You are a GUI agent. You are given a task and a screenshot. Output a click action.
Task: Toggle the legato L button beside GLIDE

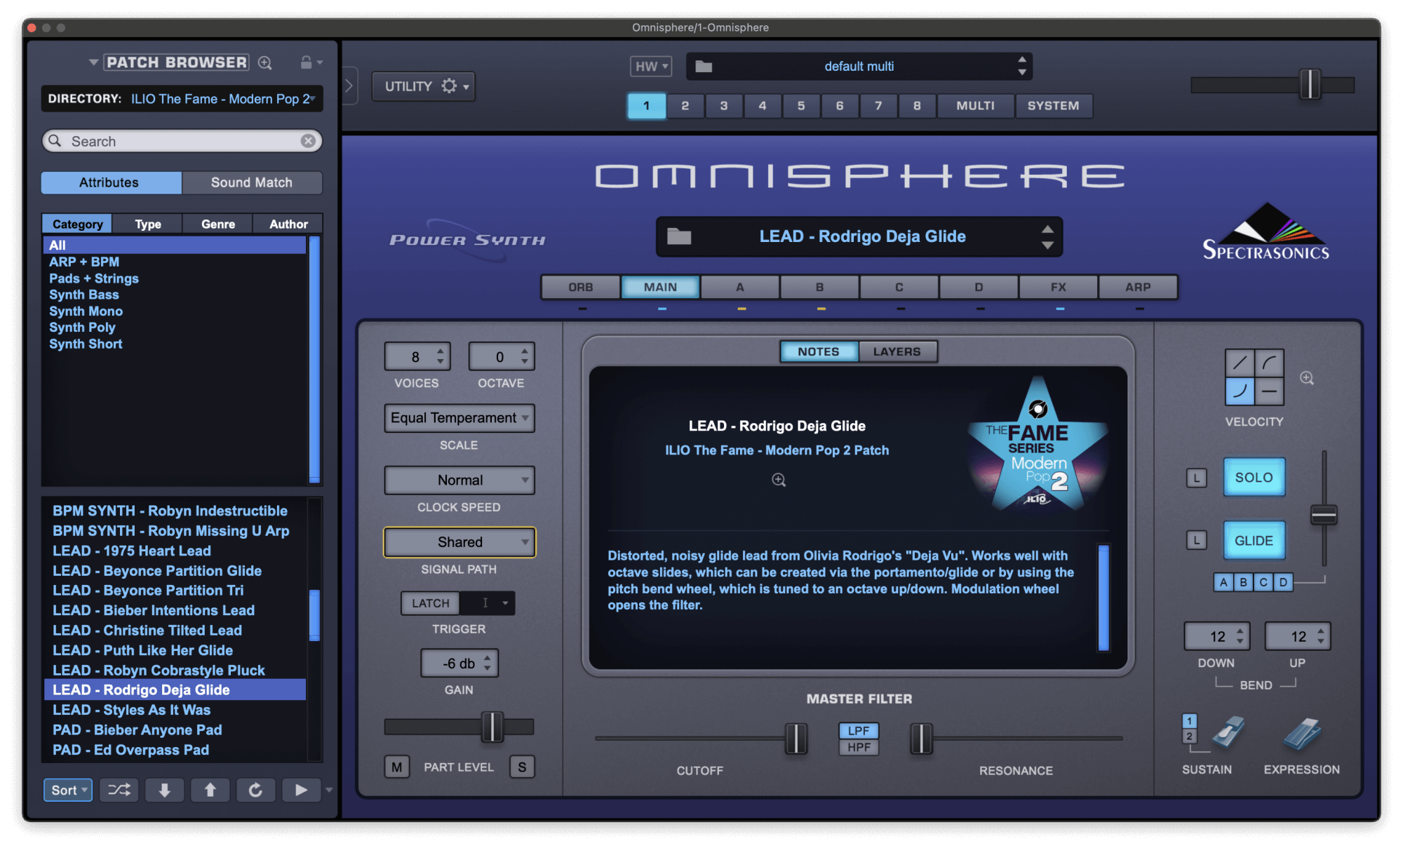pyautogui.click(x=1197, y=540)
